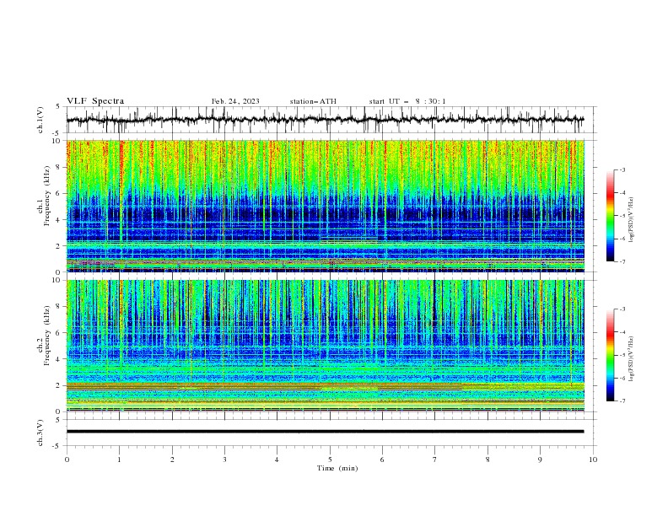Screen dimensions: 668x516
Task: Click the time axis tick label '5'
Action: point(330,460)
